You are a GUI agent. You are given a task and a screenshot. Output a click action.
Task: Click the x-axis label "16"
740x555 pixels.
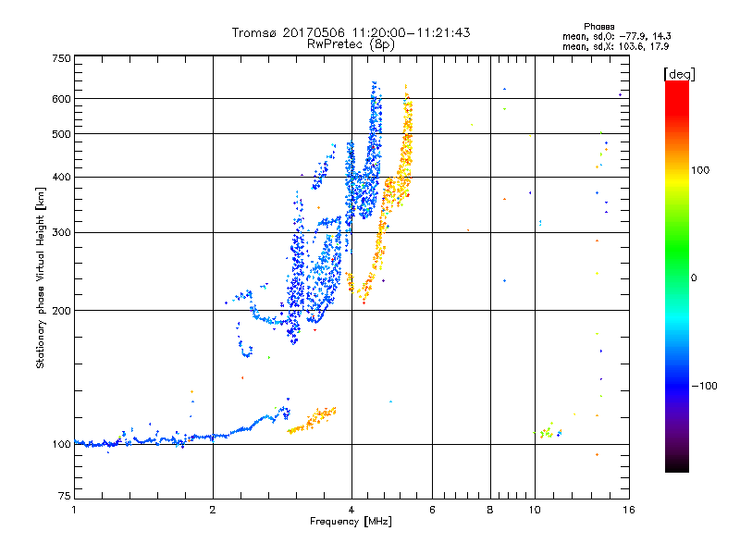pos(629,510)
